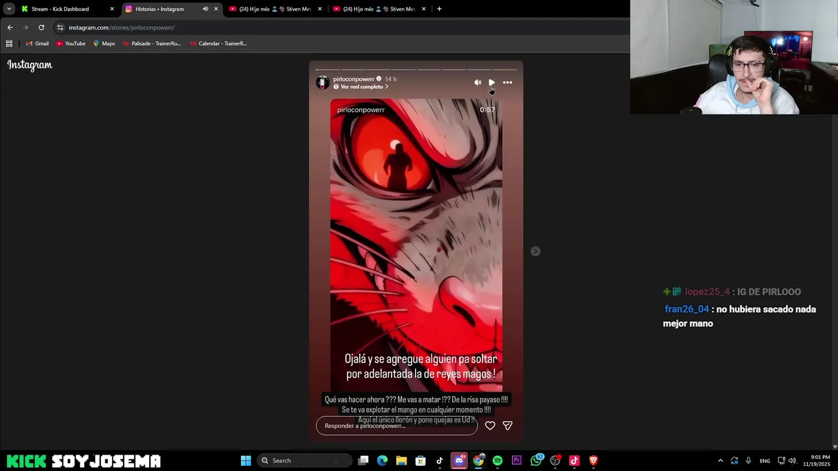Open the Windows Start menu
This screenshot has height=471, width=838.
pyautogui.click(x=246, y=461)
